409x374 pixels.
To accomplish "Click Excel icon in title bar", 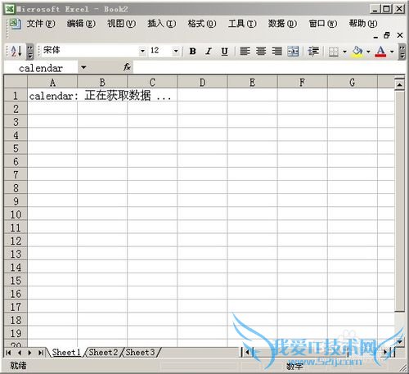I will [x=10, y=9].
